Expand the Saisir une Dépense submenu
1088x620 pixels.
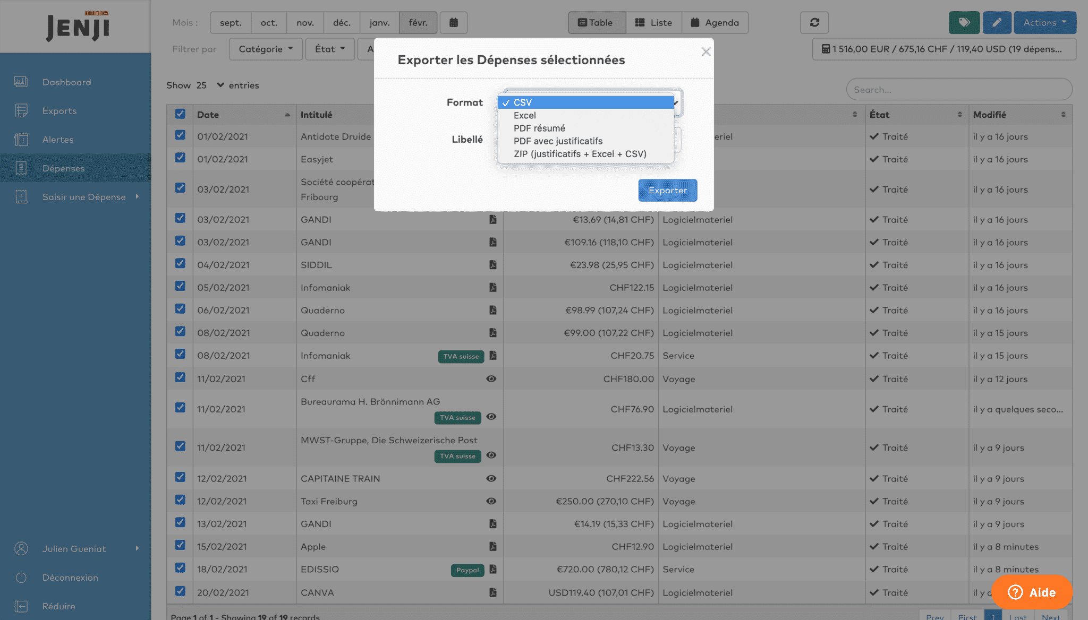[x=75, y=197]
